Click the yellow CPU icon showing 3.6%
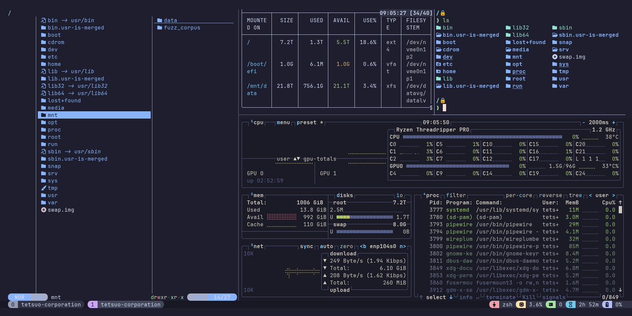632x316 pixels. [521, 304]
